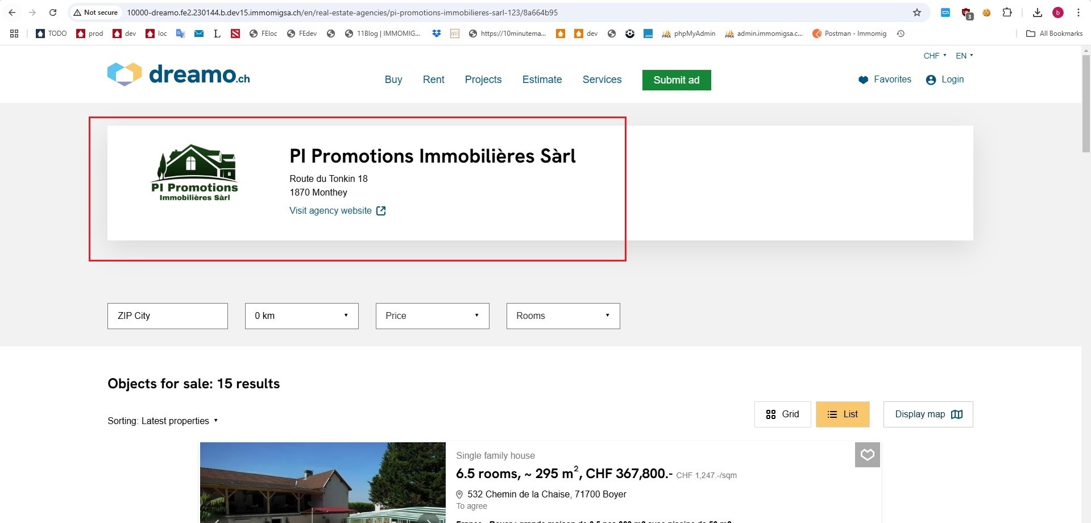Switch to List view

pyautogui.click(x=843, y=414)
